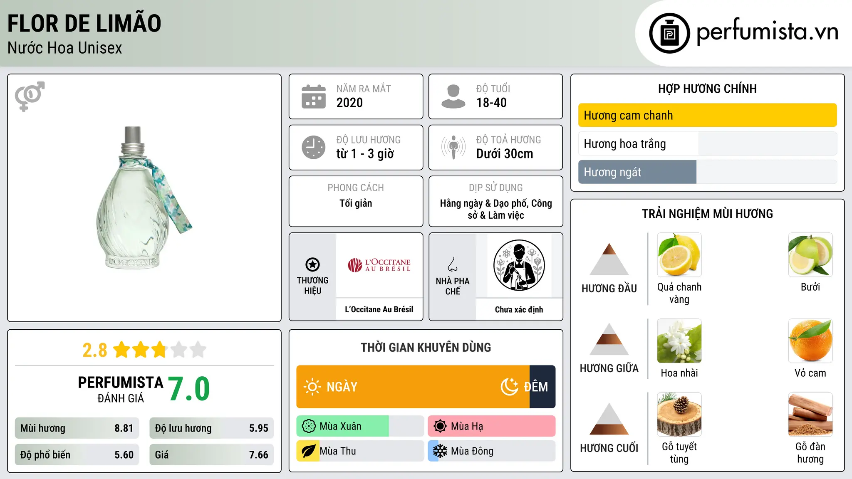852x479 pixels.
Task: Click the Vỏ cam orange image
Action: click(x=810, y=341)
